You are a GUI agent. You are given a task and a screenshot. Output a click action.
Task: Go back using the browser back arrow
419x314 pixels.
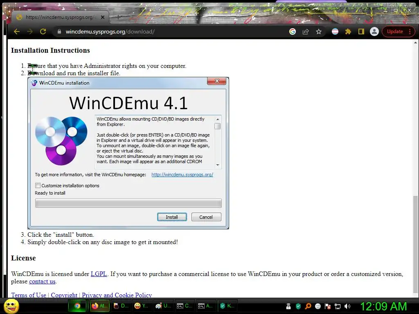17,31
